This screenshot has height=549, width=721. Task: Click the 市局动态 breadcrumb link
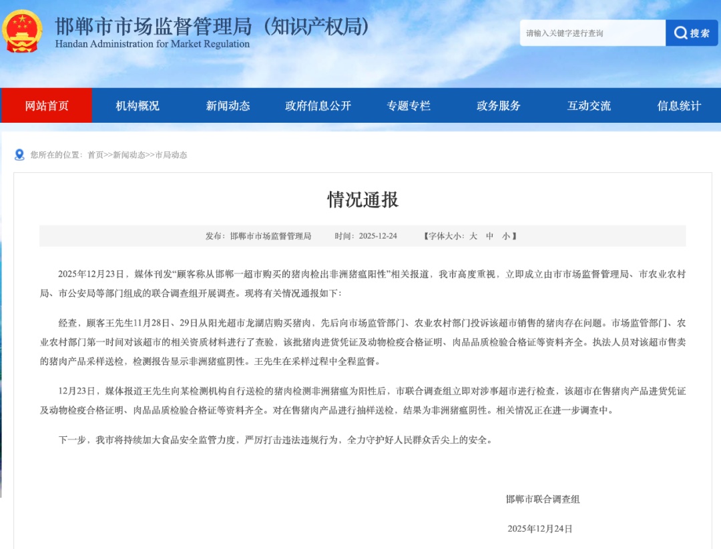(172, 155)
